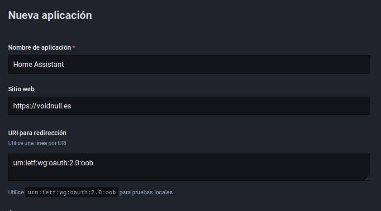The image size is (381, 211).
Task: Click the "Nueva aplicación" page heading
Action: (50, 15)
